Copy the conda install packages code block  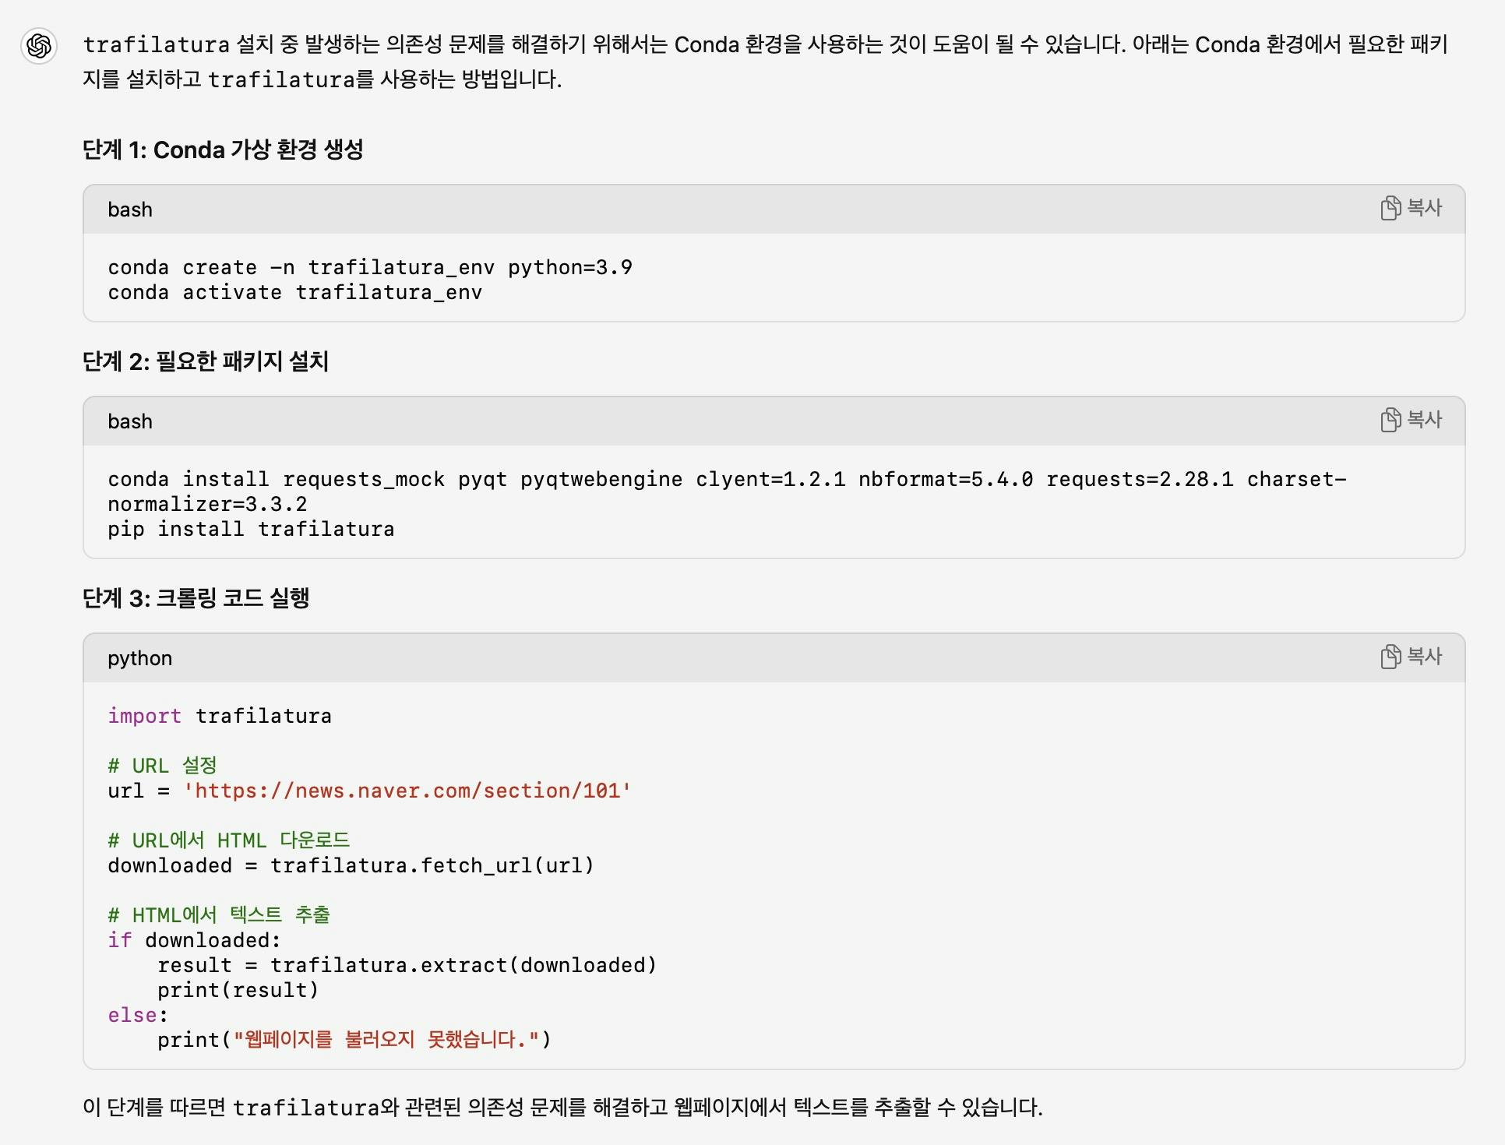[1411, 420]
